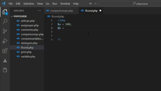Open variable.php in the explorer
This screenshot has height=91, width=161.
(27, 57)
